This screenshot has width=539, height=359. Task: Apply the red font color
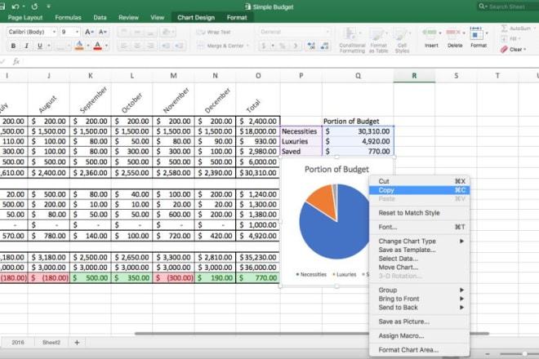[98, 46]
